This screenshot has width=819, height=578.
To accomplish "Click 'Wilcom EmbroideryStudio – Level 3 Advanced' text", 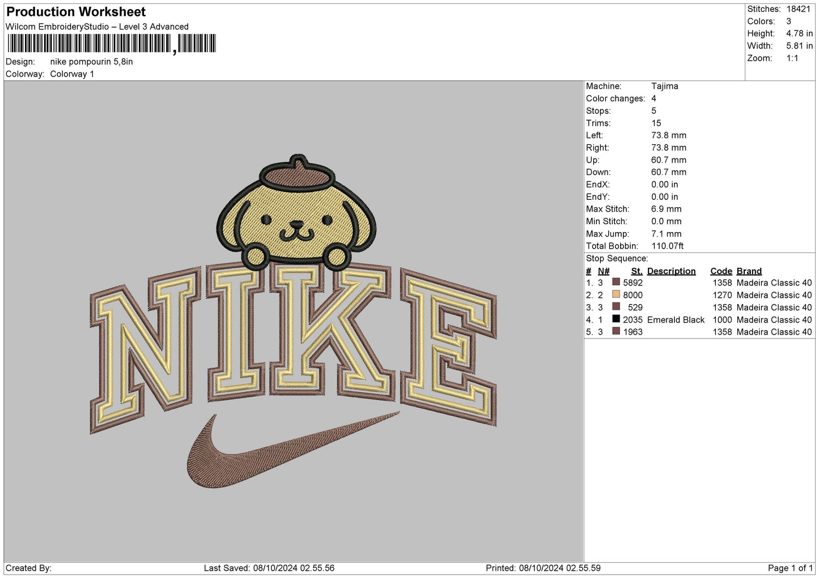I will 97,27.
